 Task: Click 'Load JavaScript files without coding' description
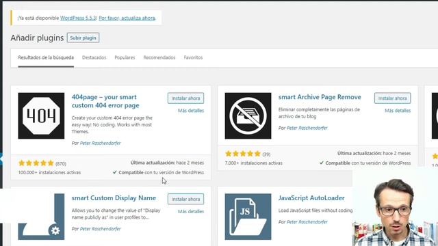point(315,210)
